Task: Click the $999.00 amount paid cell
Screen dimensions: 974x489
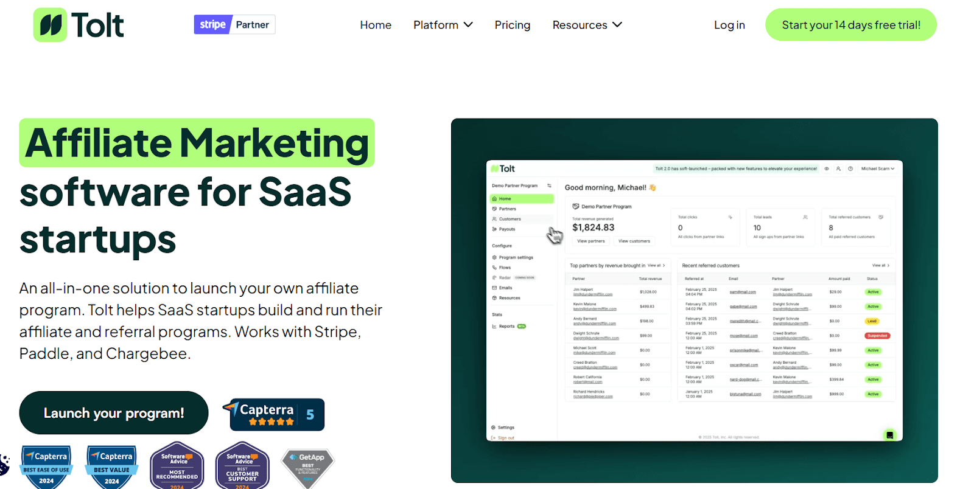Action: click(x=836, y=394)
